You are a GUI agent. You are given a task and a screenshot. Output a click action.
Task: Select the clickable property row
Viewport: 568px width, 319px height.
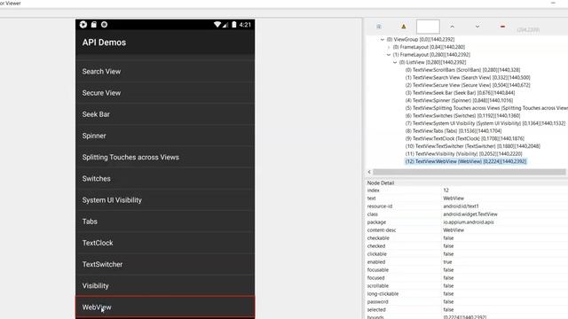[467, 254]
